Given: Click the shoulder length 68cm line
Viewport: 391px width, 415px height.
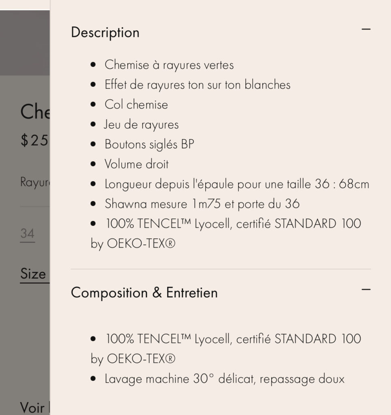Looking at the screenshot, I should (x=236, y=184).
